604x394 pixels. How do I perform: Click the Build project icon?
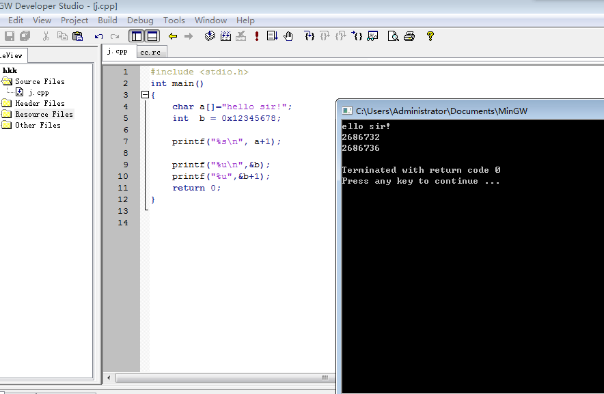225,36
